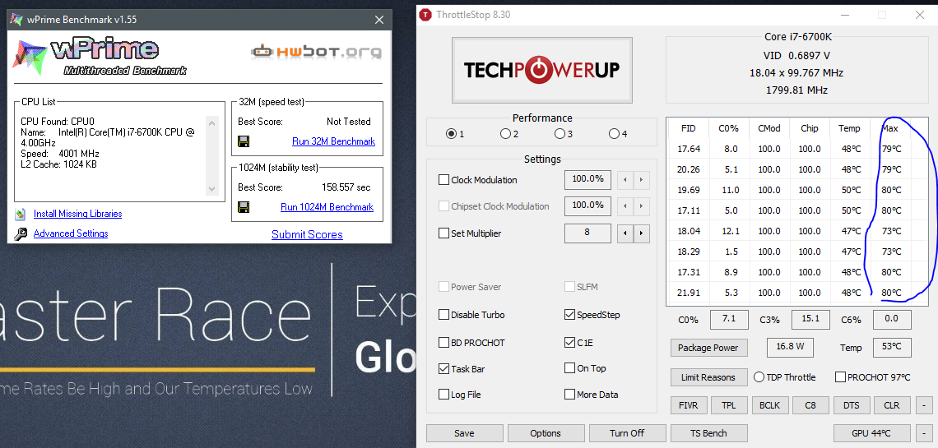Select Performance profile 3
The width and height of the screenshot is (938, 448).
coord(560,134)
